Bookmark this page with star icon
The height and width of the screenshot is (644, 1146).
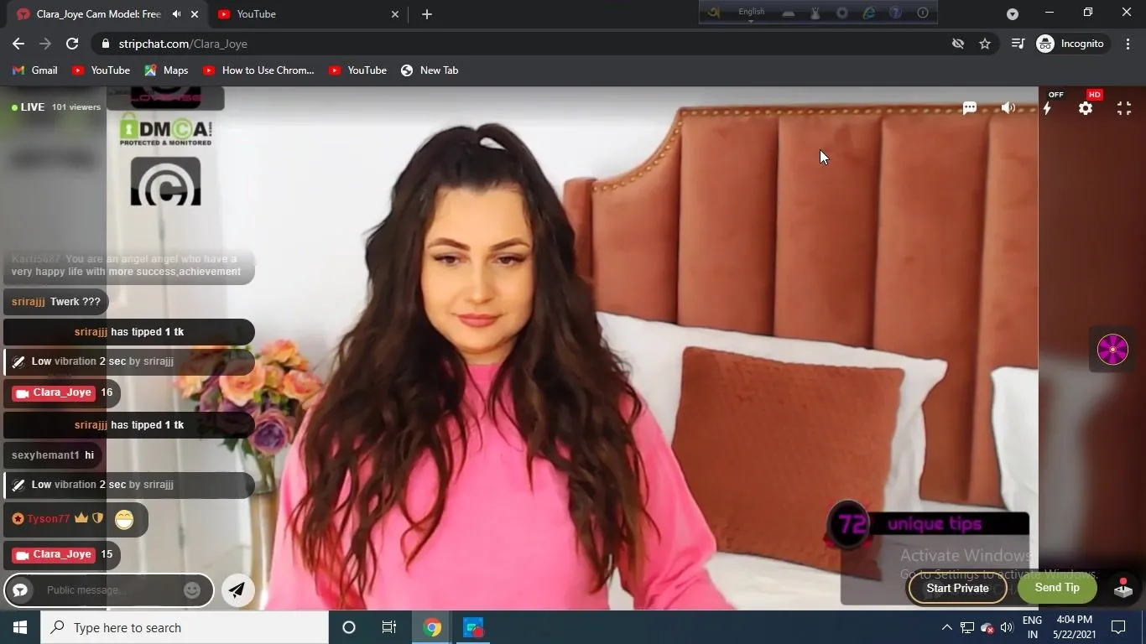(x=985, y=44)
